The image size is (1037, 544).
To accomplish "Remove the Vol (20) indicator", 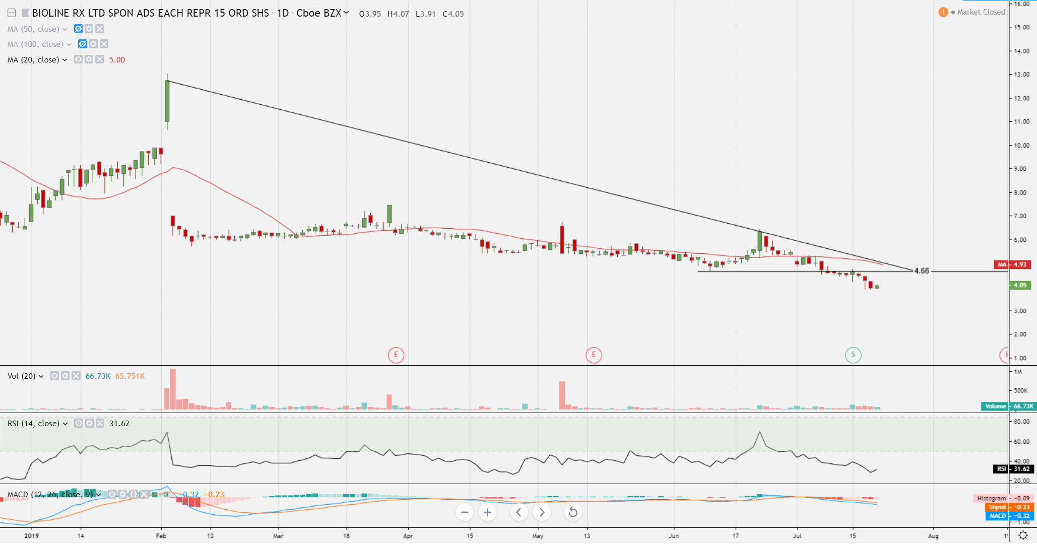I will tap(76, 376).
